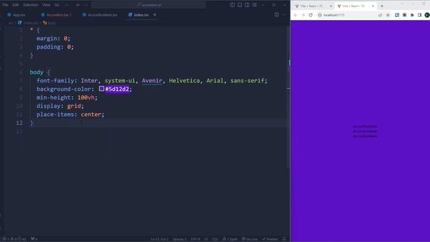Viewport: 430px width, 242px height.
Task: Split the editor to the right
Action: 277,15
